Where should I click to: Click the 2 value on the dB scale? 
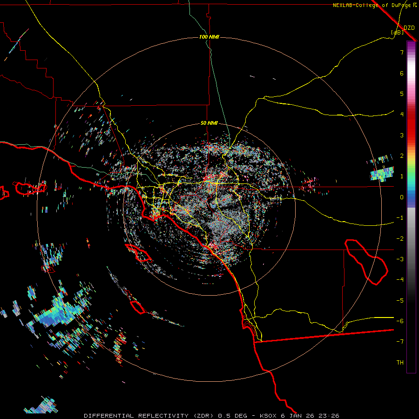pyautogui.click(x=402, y=156)
